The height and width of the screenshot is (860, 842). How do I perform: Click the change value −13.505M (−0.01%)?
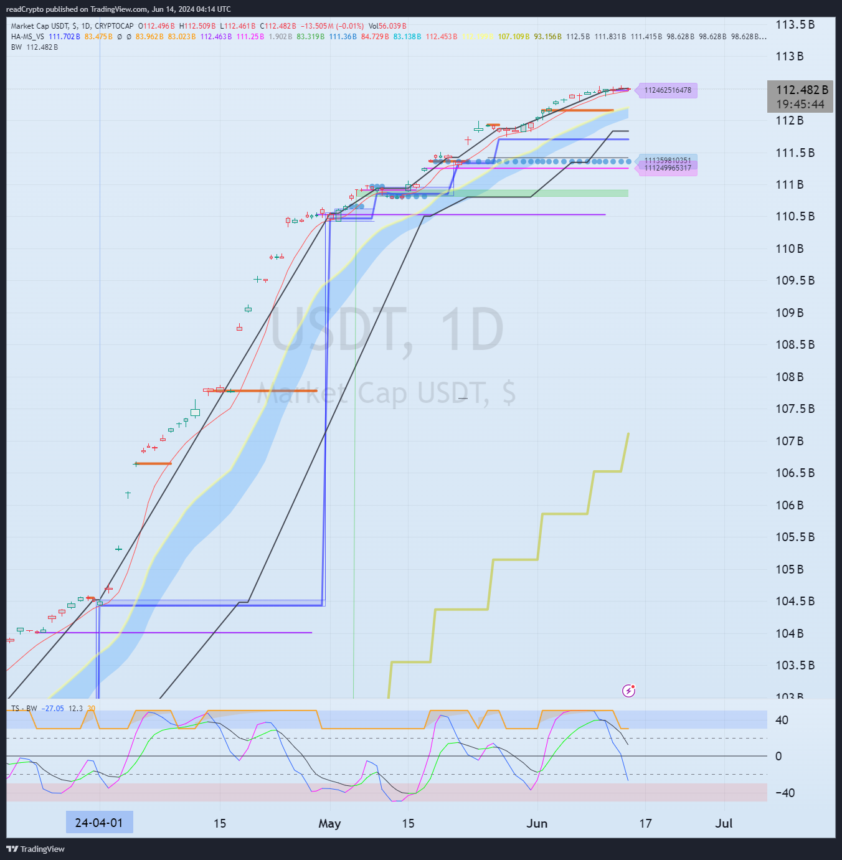click(333, 26)
